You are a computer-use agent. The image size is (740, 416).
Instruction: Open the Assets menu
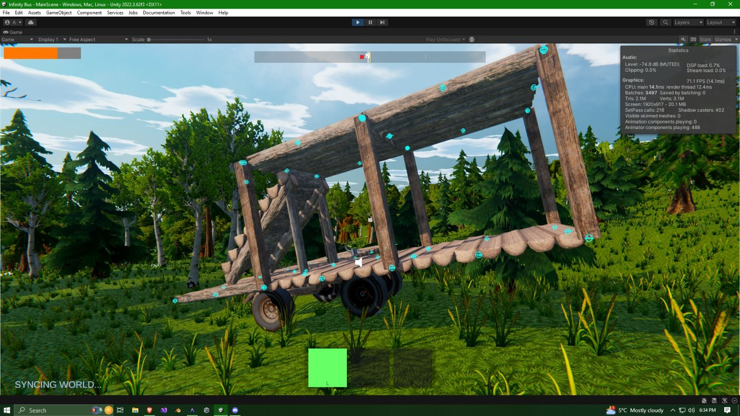click(x=34, y=12)
